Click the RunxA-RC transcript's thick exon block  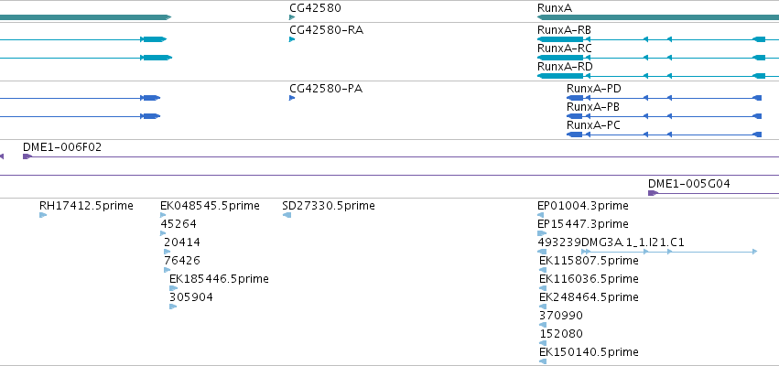coord(560,58)
